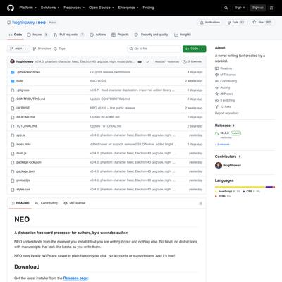Click the commit status checkmark icon

147,62
